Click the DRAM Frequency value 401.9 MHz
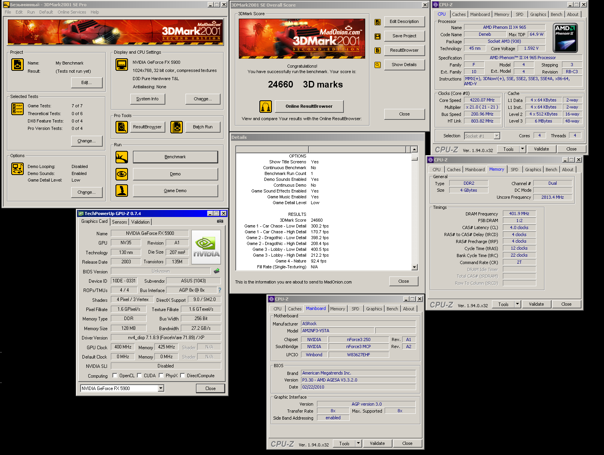Screen dimensions: 604x455 click(519, 213)
